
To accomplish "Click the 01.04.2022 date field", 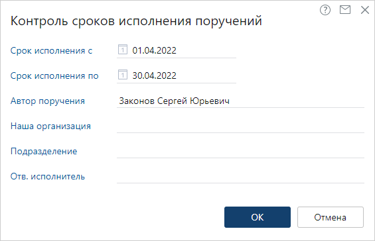I will click(177, 50).
